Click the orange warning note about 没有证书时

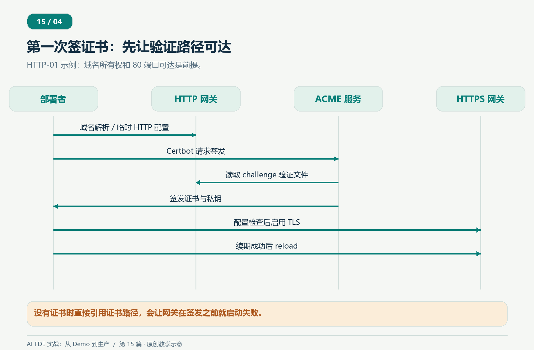point(267,314)
